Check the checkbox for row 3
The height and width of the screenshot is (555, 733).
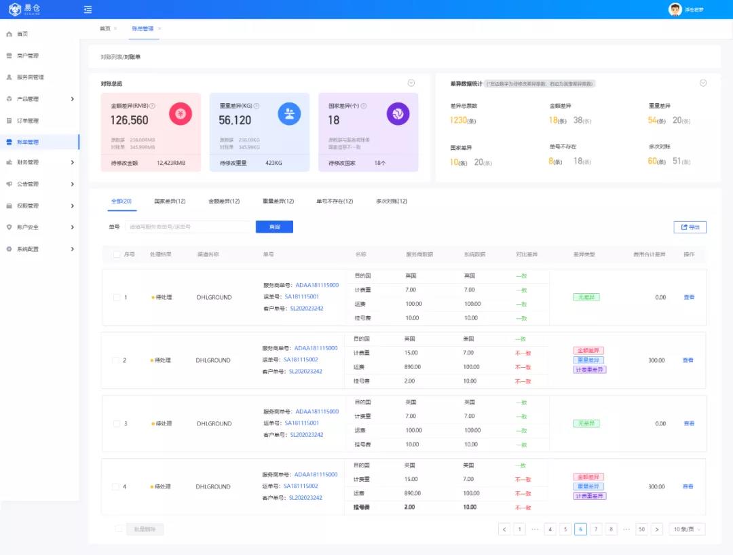(117, 423)
